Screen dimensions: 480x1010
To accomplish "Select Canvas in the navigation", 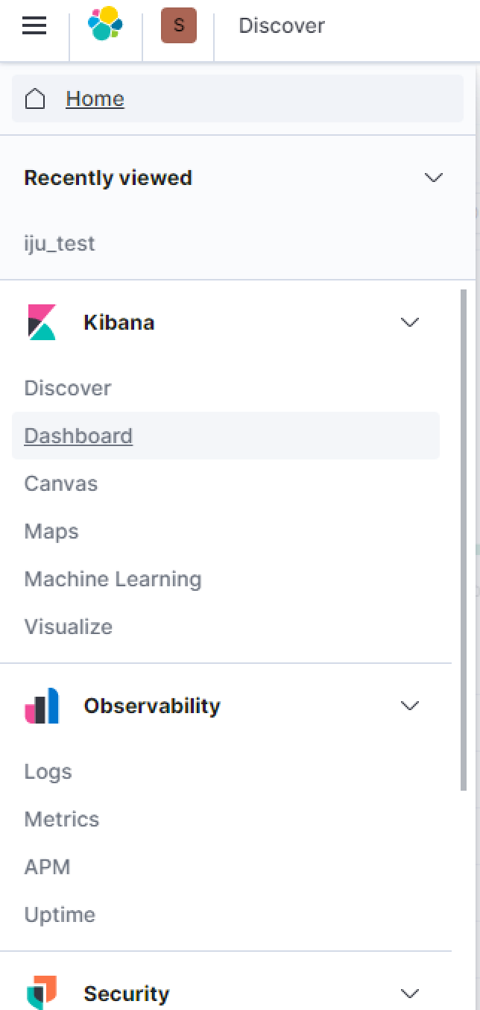I will (x=61, y=483).
